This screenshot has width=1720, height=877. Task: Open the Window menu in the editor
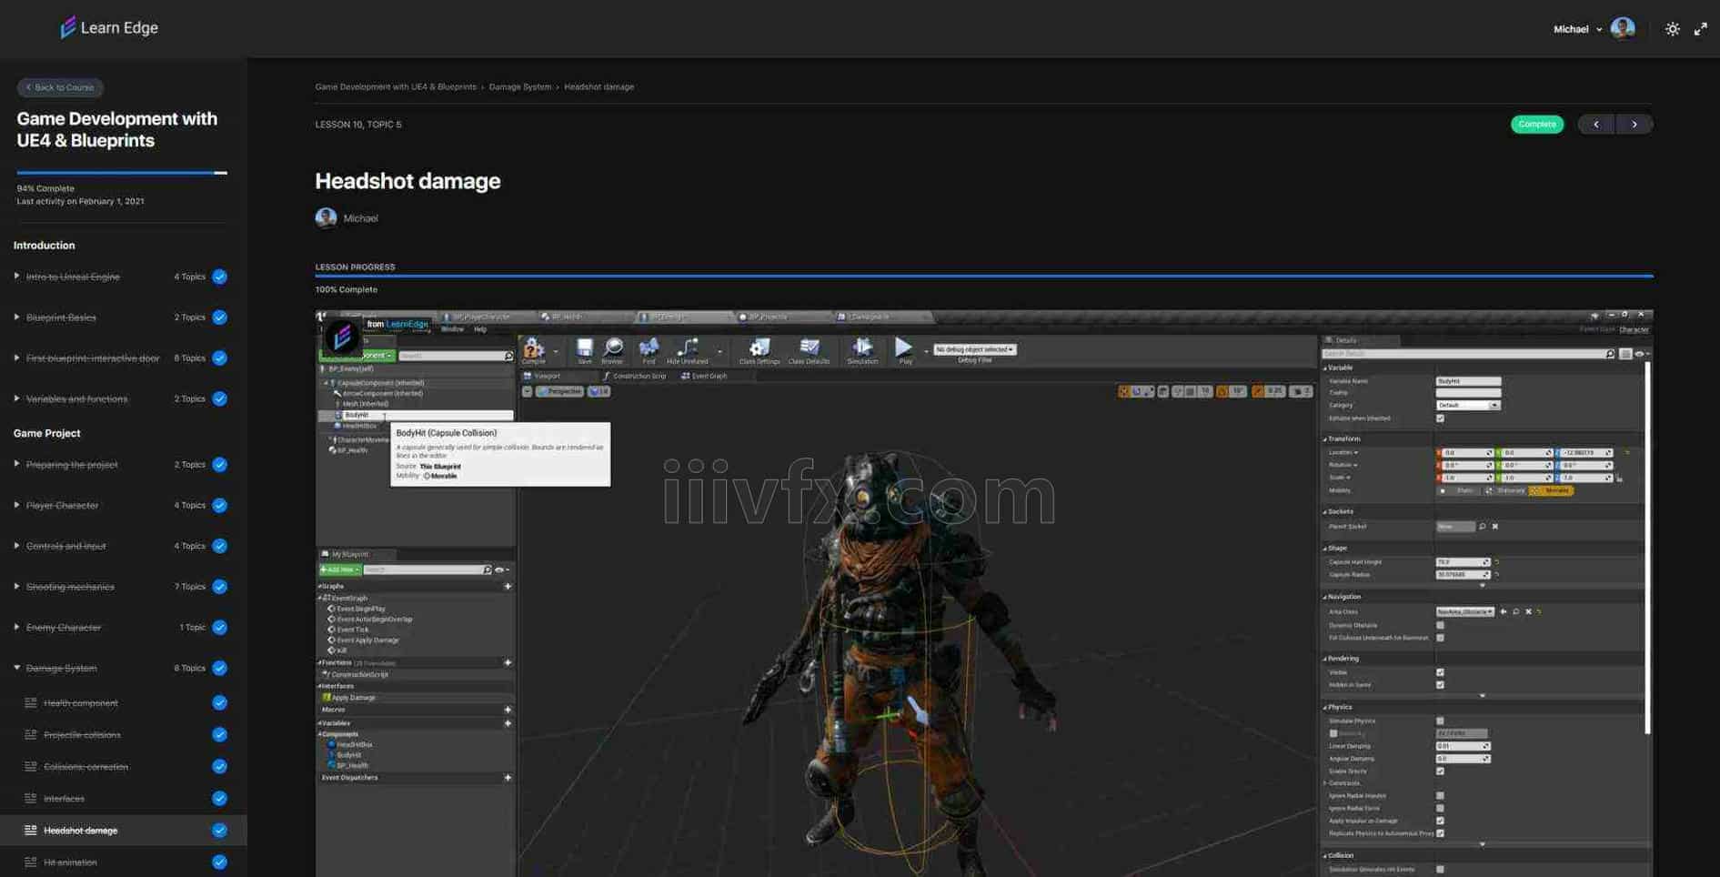click(452, 329)
